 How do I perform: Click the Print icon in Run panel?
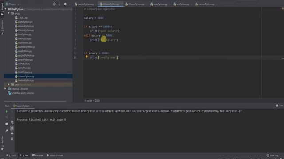(x=12, y=133)
